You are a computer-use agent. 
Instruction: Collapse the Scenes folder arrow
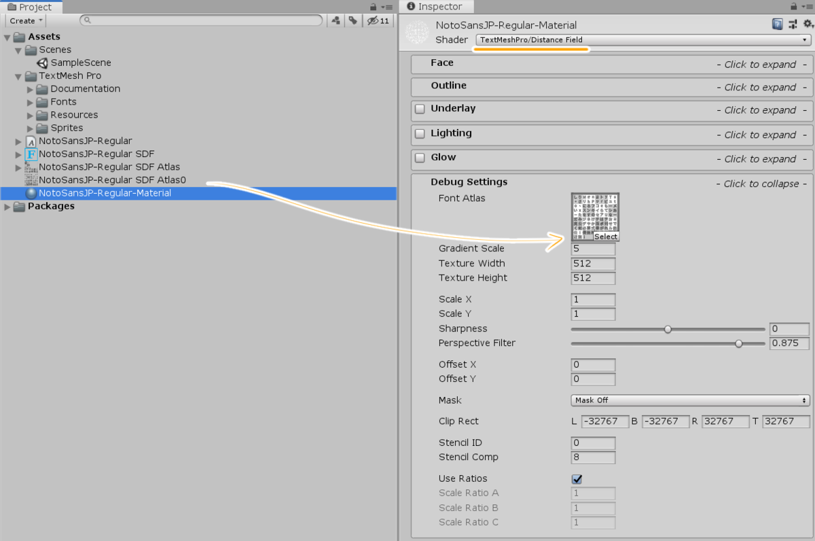(19, 50)
